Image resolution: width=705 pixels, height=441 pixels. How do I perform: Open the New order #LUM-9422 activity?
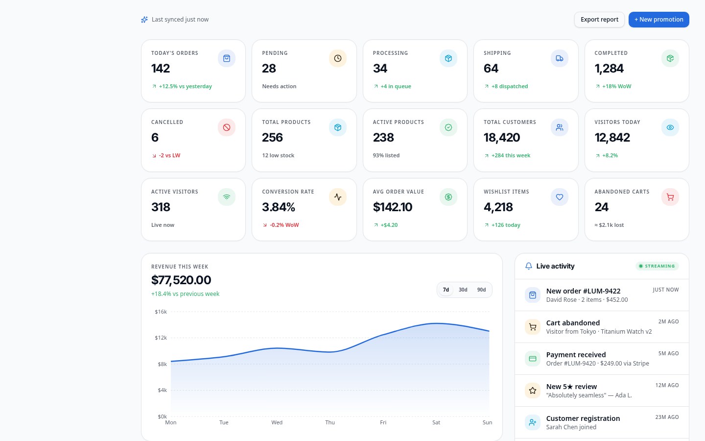pos(602,295)
